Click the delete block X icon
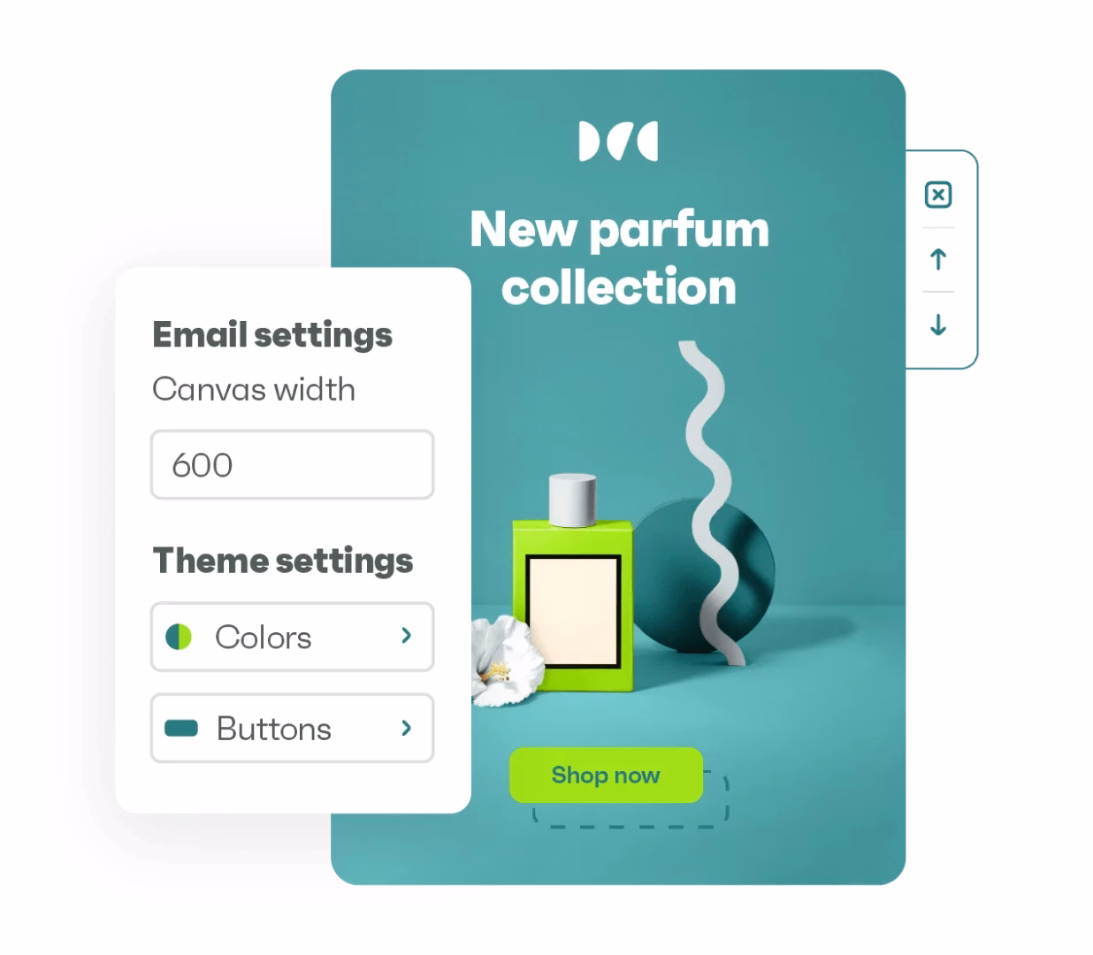The height and width of the screenshot is (955, 1093). 937,195
